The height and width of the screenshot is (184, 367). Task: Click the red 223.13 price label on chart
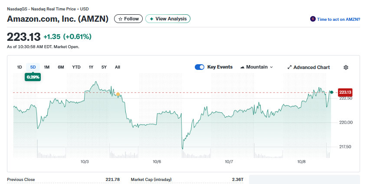[345, 92]
